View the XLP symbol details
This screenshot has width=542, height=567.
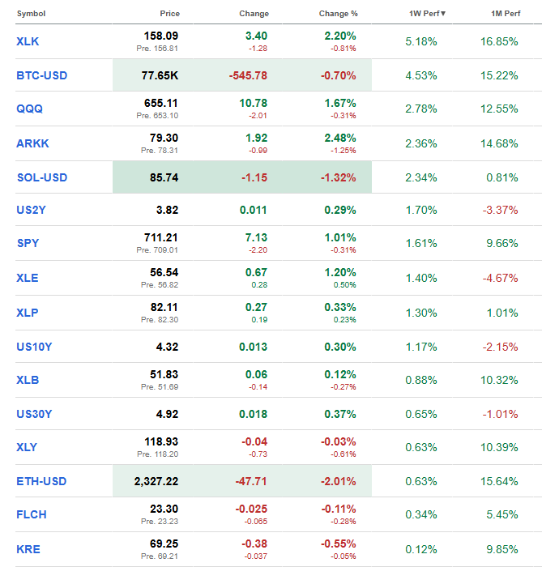click(28, 313)
